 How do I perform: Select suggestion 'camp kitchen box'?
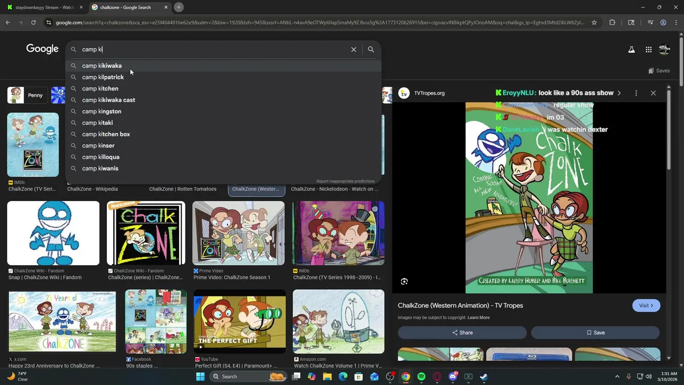pyautogui.click(x=223, y=134)
